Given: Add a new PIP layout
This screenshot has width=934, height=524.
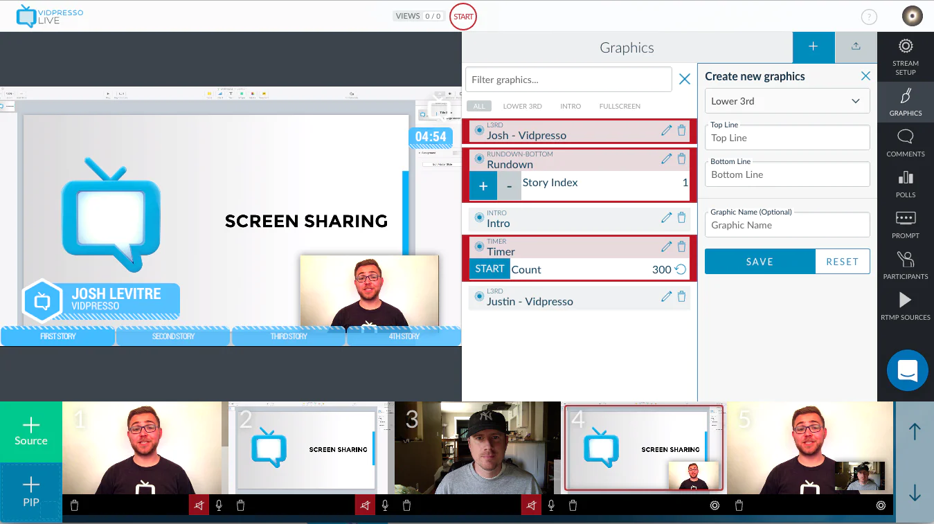Looking at the screenshot, I should coord(31,492).
